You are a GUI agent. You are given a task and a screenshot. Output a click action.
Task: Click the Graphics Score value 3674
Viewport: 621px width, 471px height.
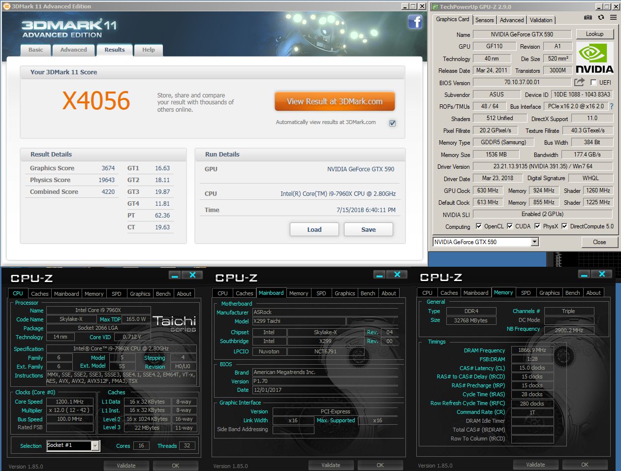[108, 168]
